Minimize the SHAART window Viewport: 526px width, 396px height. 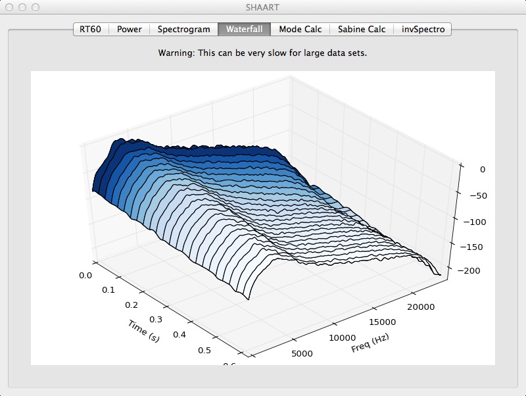click(x=22, y=7)
